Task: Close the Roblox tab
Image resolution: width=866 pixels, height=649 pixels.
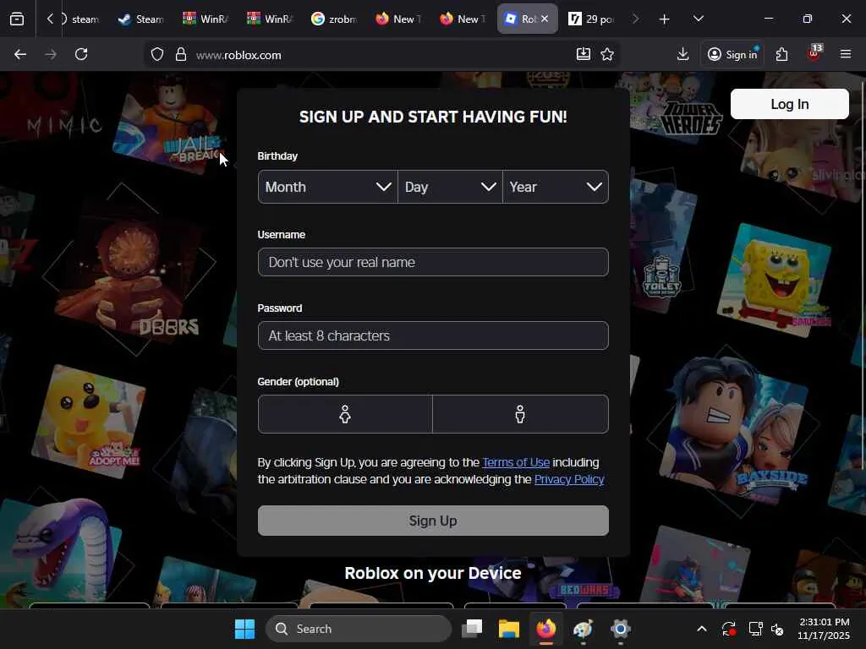Action: tap(545, 19)
